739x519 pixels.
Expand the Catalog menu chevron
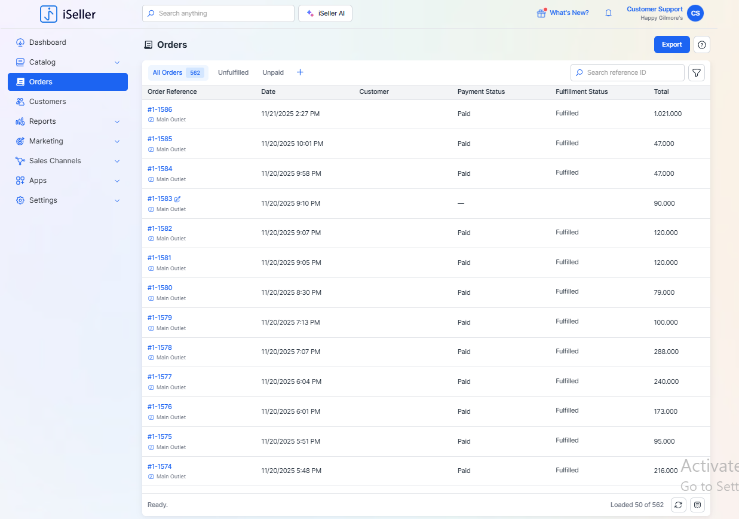[x=117, y=62]
